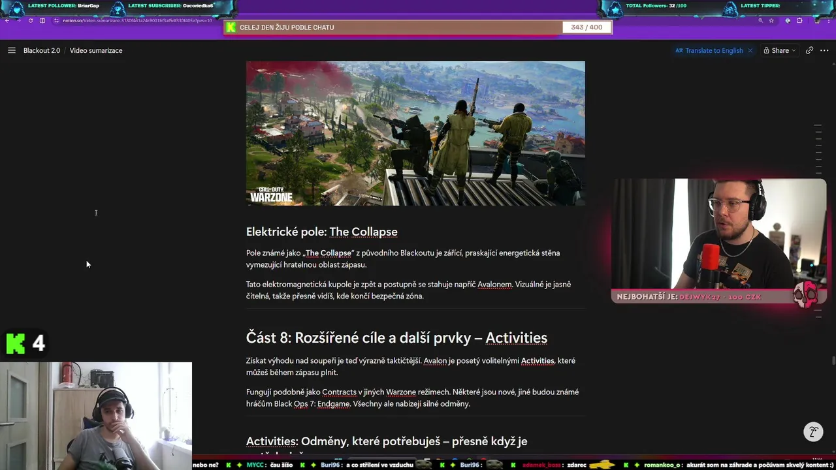Screen dimensions: 836x470
Task: Click Translate to English
Action: 709,50
